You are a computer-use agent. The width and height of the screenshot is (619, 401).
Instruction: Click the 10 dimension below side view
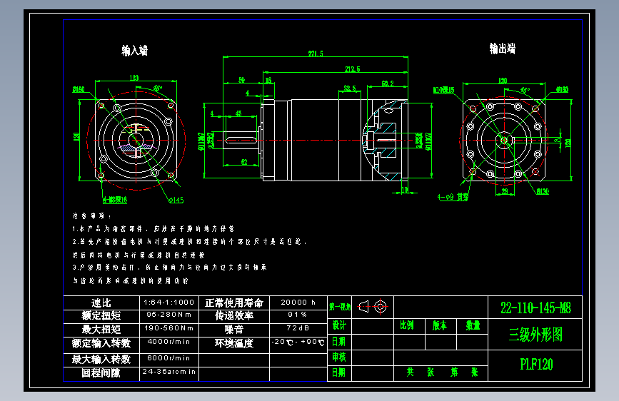click(404, 190)
